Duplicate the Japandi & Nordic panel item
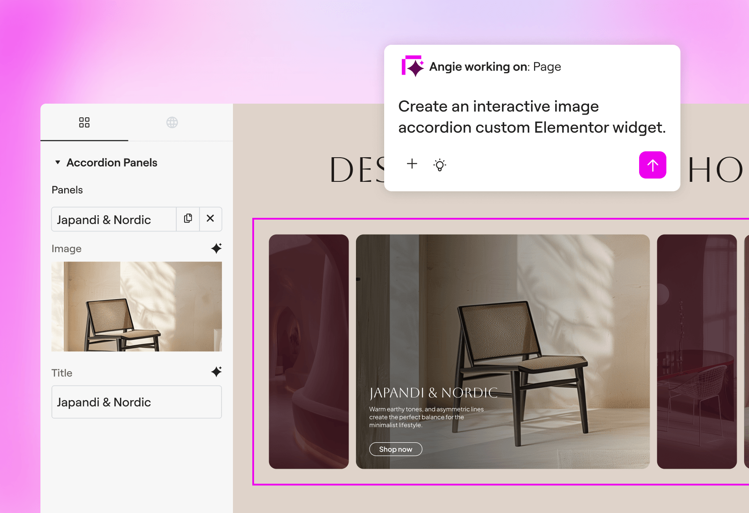Image resolution: width=749 pixels, height=513 pixels. 188,219
